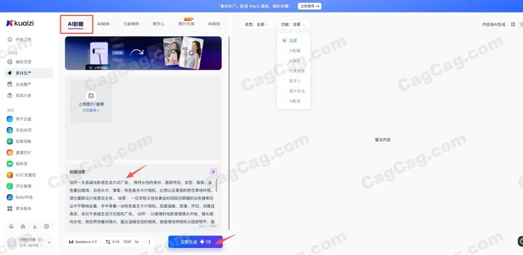523x255 pixels.
Task: Switch to grid view layout
Action: point(513,24)
